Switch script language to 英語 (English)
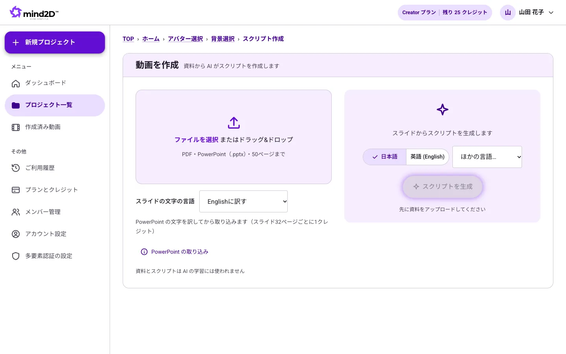566x354 pixels. coord(428,157)
